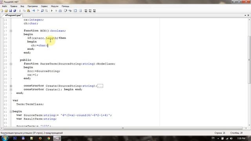Click the Term:TermClass declaration
Viewport: 251px width, 141px height.
(x=30, y=104)
